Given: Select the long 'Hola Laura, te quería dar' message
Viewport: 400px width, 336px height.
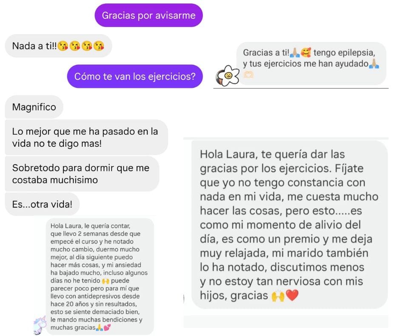Looking at the screenshot, I should click(289, 225).
